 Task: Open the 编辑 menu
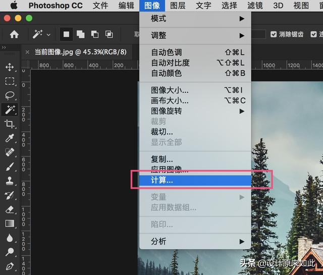(x=126, y=6)
